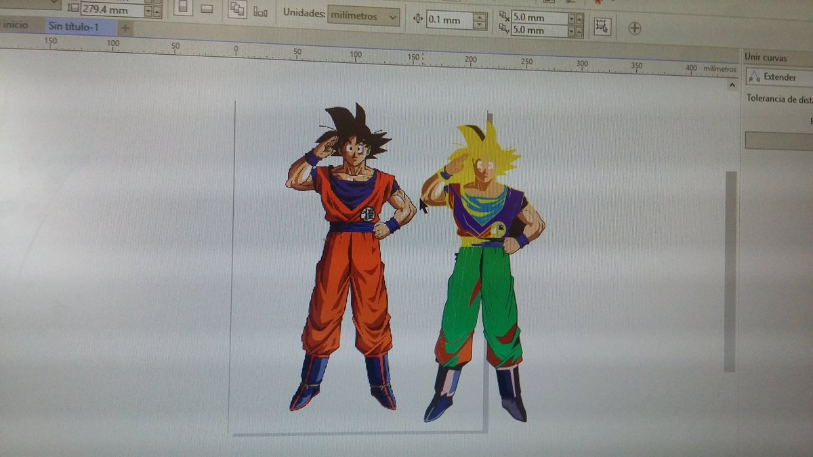Click the bottom 5.0 mm duplicate distance field

point(539,30)
